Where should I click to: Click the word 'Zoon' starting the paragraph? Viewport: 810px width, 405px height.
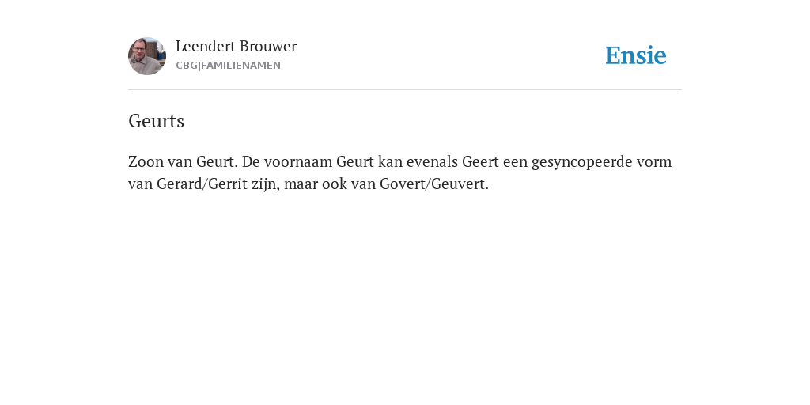click(x=146, y=161)
